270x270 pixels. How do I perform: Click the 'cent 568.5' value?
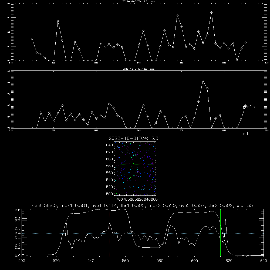tap(45, 205)
